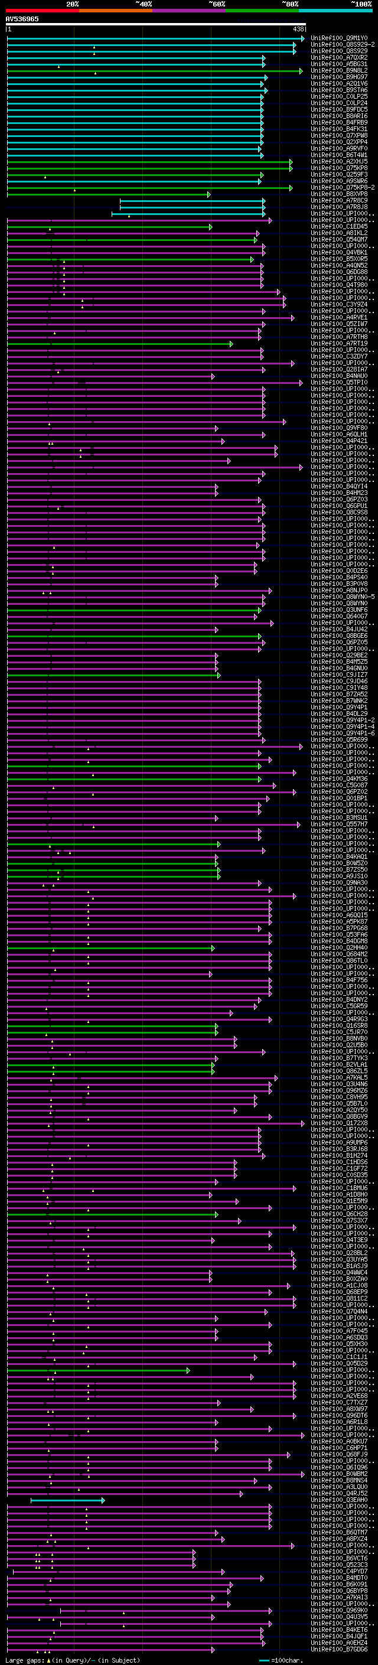This screenshot has height=1665, width=378.
Task: Click the UniRef100_B9STA6 label
Action: (x=339, y=90)
